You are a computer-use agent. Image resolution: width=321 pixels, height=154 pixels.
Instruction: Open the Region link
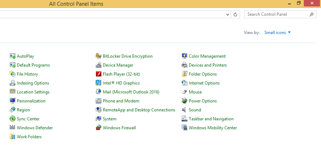point(23,110)
